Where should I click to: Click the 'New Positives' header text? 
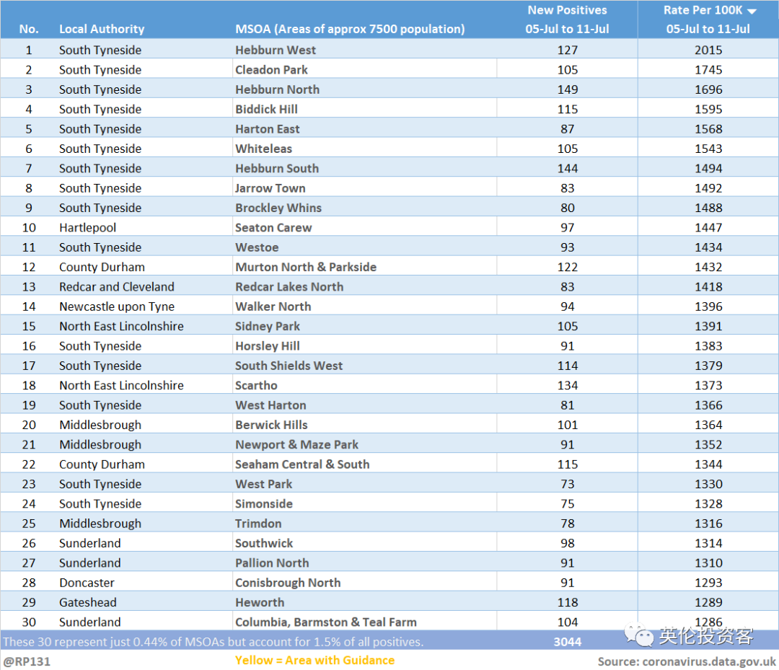point(567,10)
